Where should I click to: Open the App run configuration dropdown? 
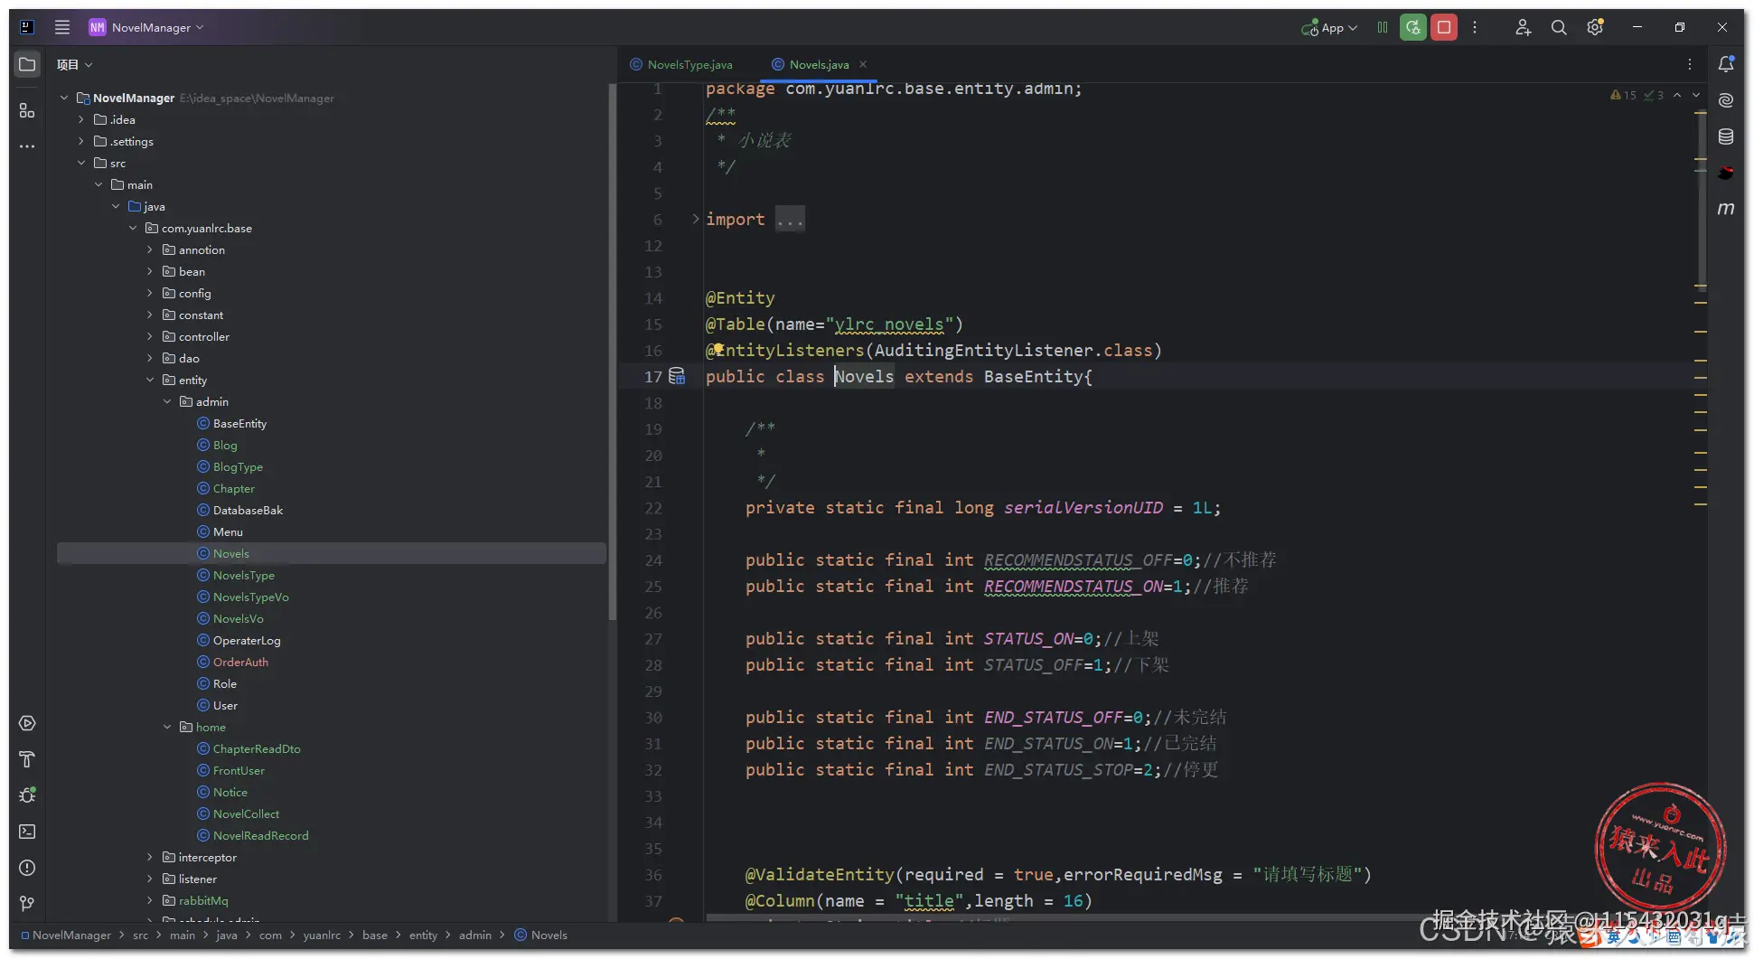pyautogui.click(x=1329, y=27)
